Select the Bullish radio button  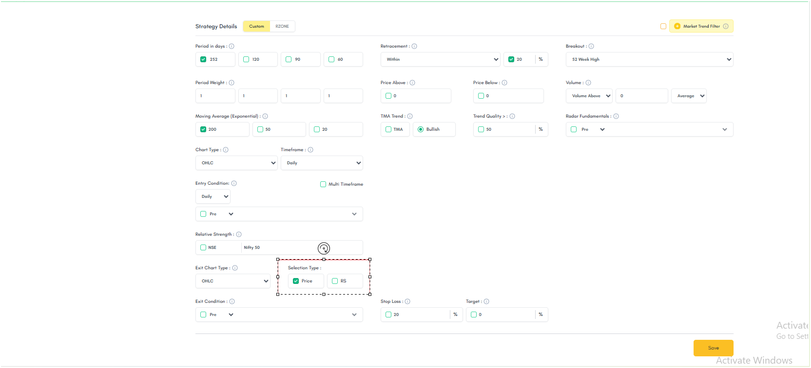(421, 129)
